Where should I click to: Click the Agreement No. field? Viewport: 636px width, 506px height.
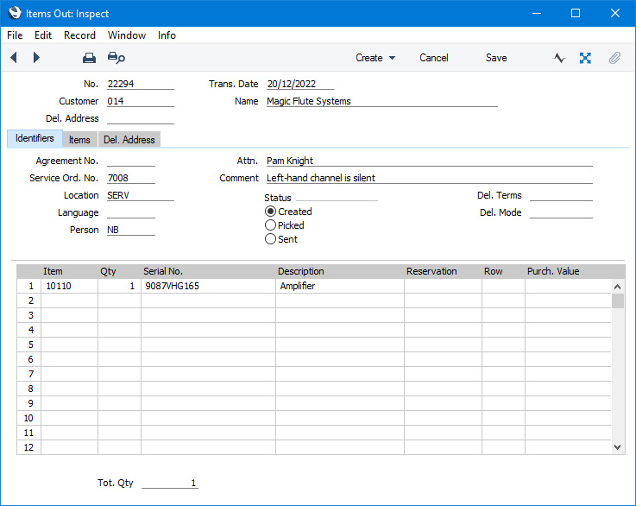(131, 161)
